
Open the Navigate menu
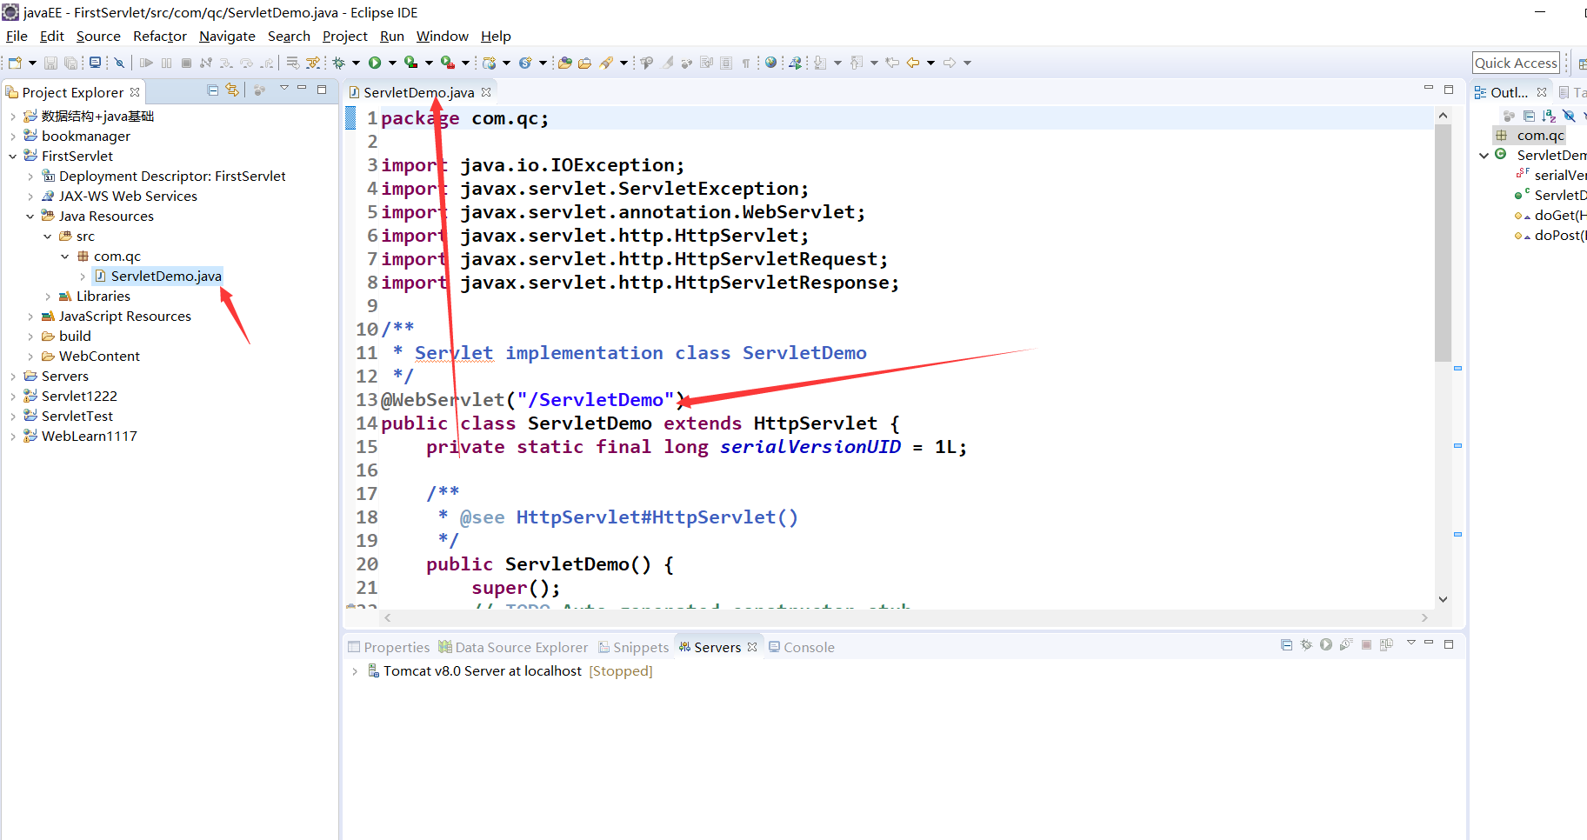[x=227, y=36]
